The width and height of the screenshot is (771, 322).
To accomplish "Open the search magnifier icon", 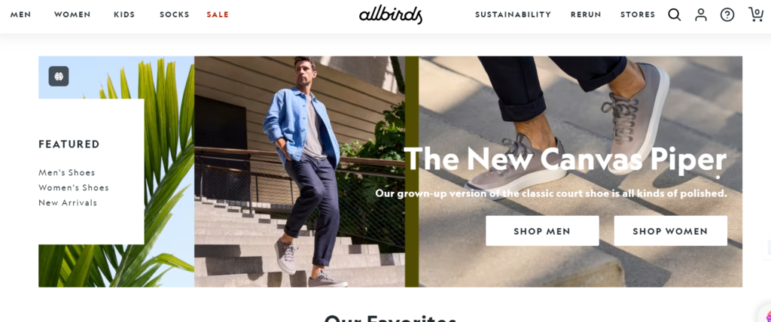I will point(674,15).
